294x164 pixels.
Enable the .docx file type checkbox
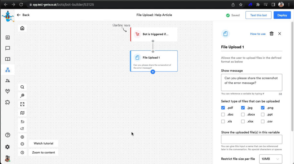(x=243, y=114)
